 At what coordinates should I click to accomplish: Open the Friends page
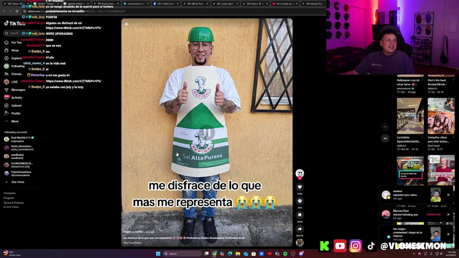(13, 74)
